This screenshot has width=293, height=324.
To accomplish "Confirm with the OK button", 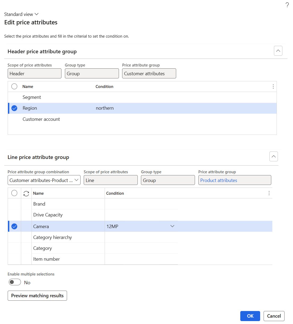I will click(250, 316).
